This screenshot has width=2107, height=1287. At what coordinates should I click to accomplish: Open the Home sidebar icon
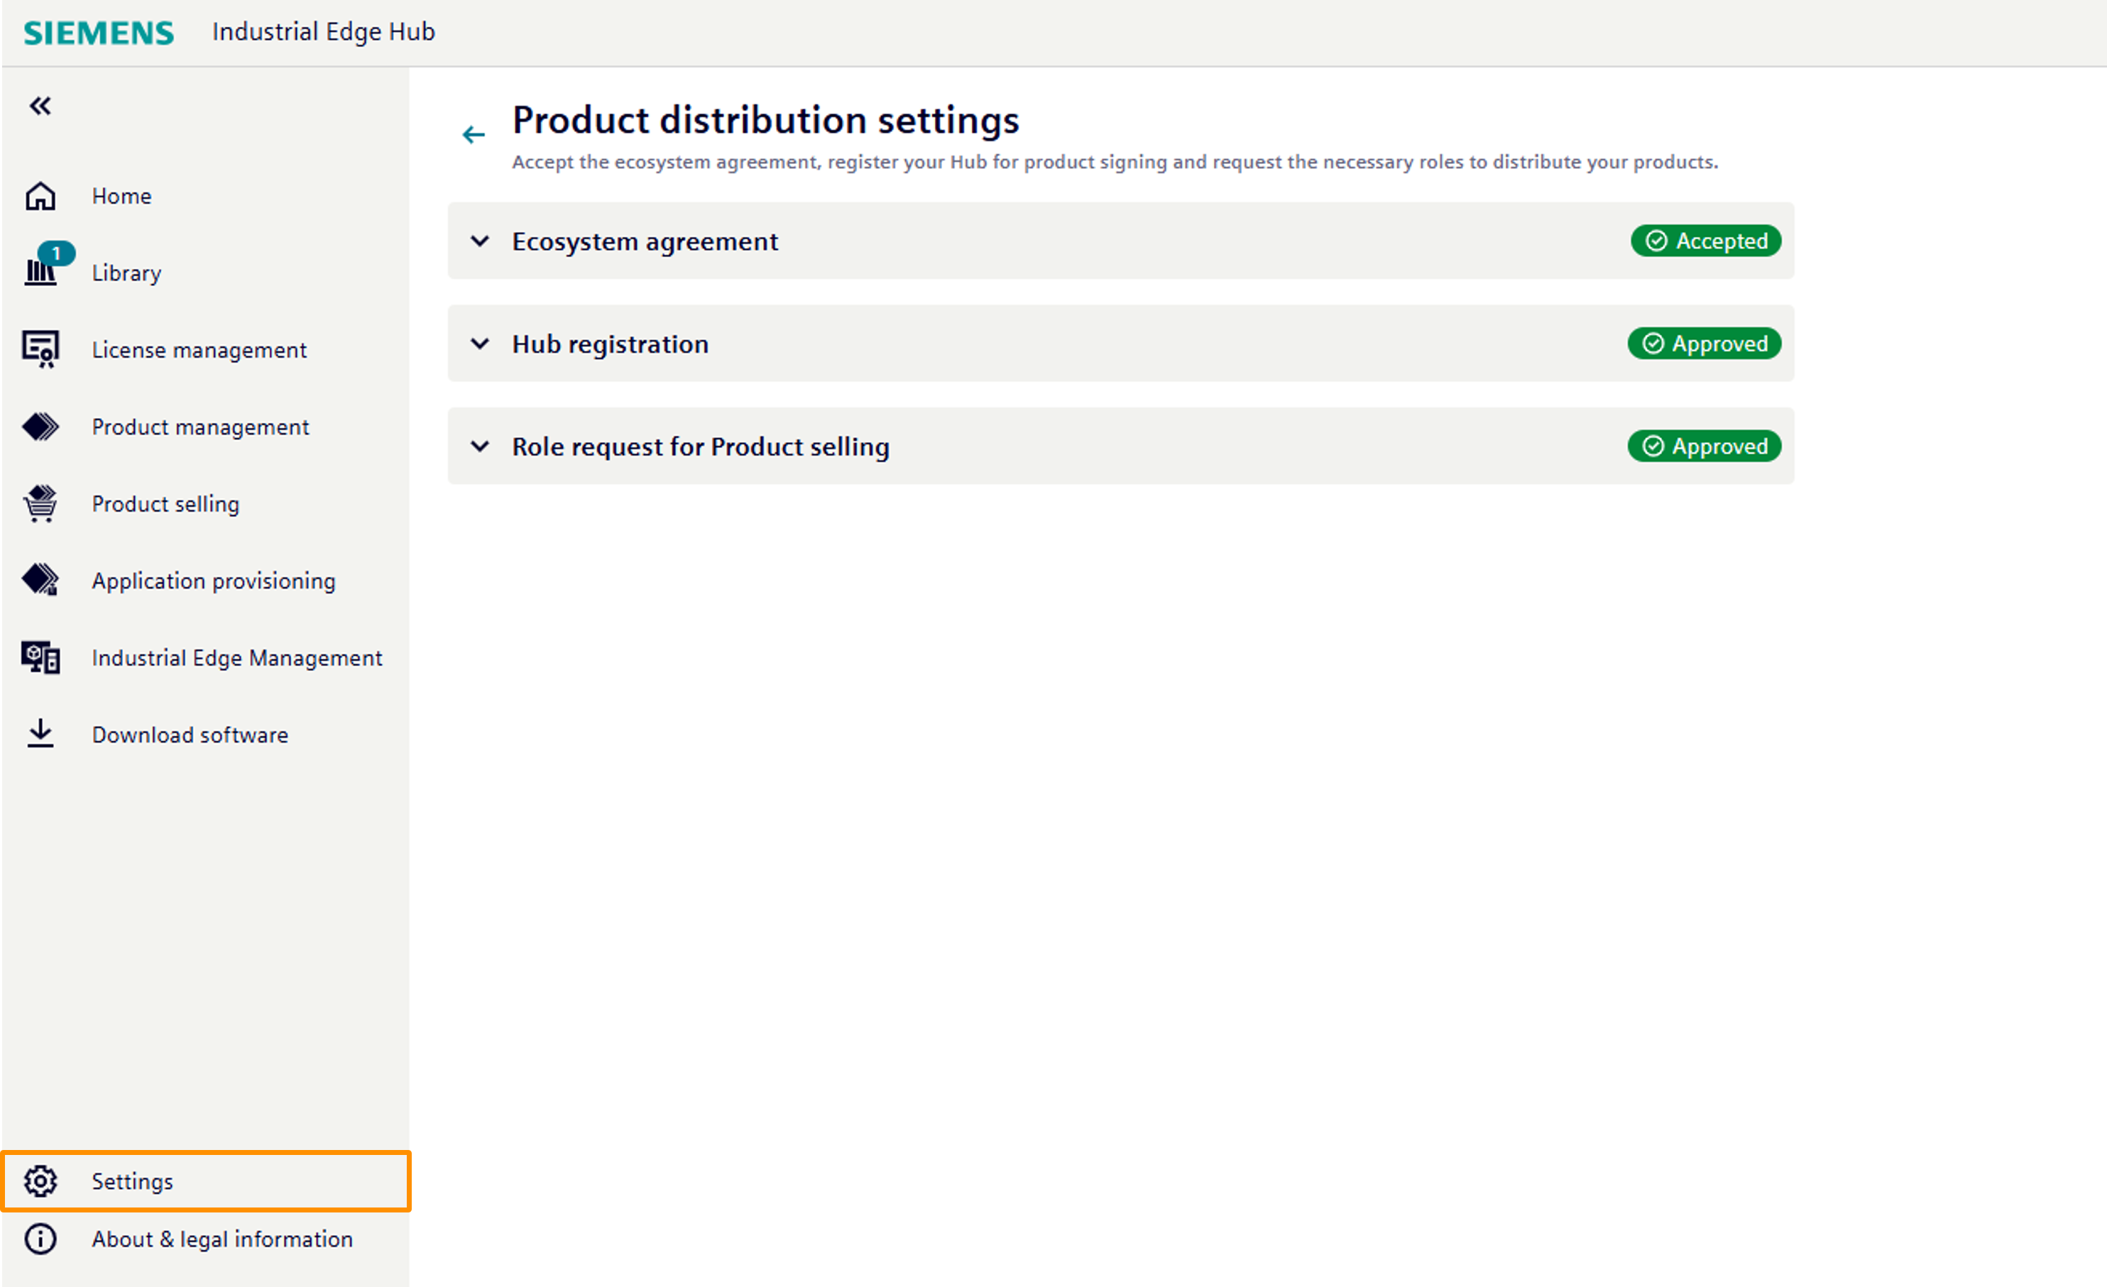pyautogui.click(x=39, y=196)
